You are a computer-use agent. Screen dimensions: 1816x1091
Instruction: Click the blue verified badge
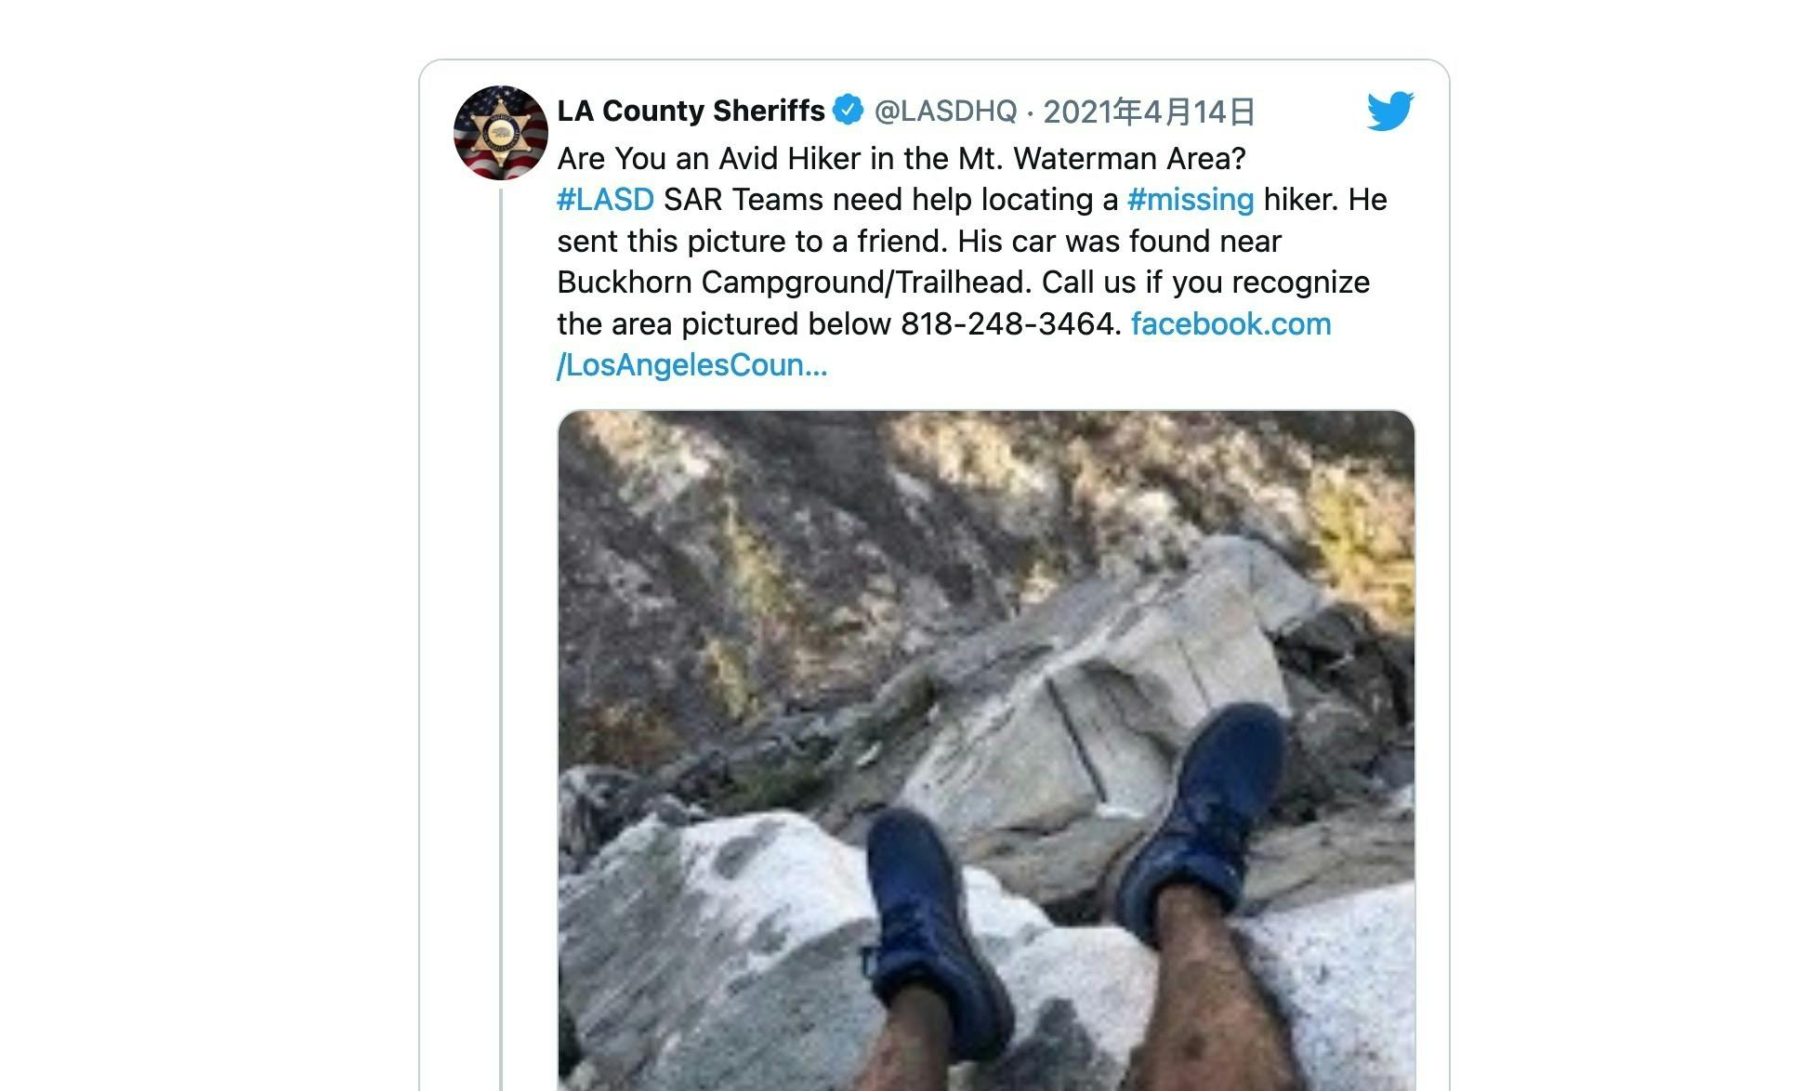pyautogui.click(x=848, y=111)
